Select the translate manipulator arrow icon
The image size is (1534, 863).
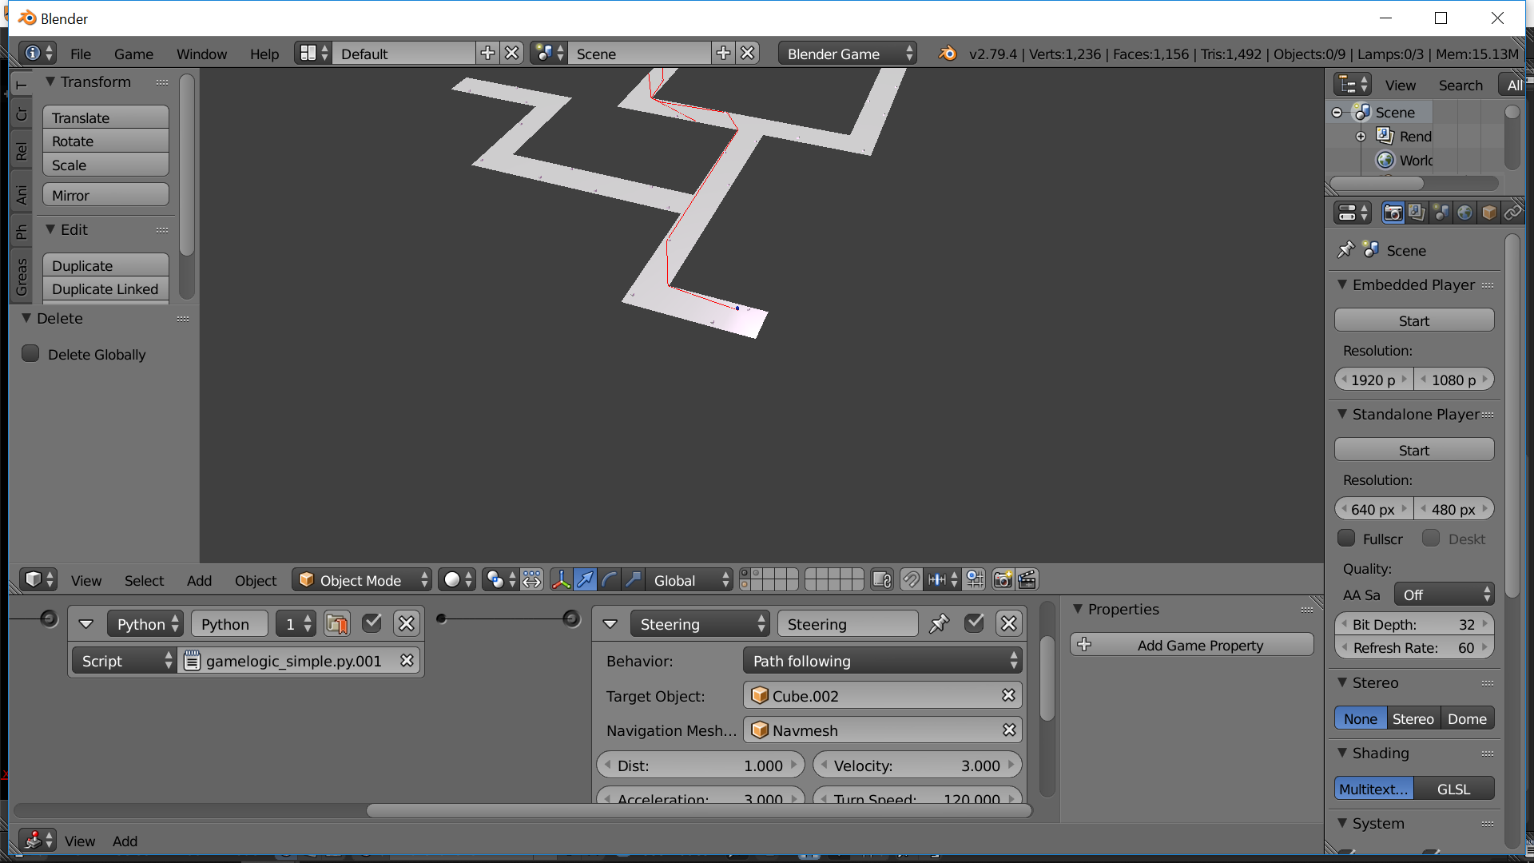(x=586, y=579)
